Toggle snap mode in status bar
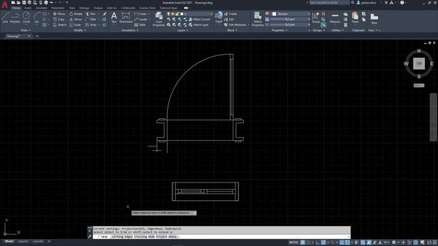The width and height of the screenshot is (438, 246). 309,243
